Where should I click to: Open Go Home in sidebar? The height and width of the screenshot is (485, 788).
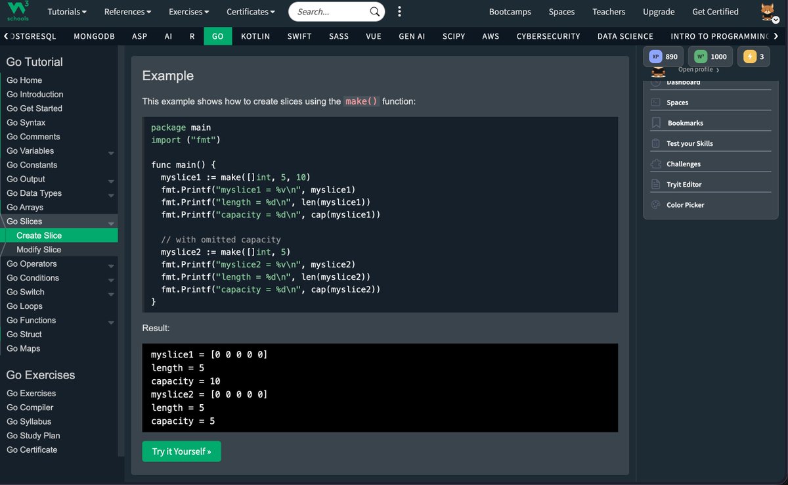[24, 80]
